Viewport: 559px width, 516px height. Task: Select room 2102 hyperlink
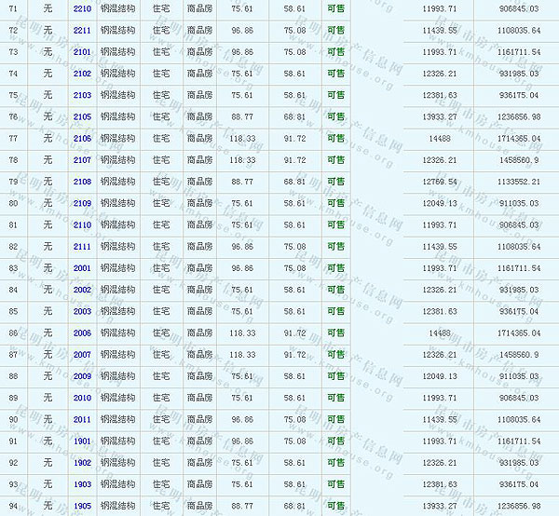coord(82,73)
